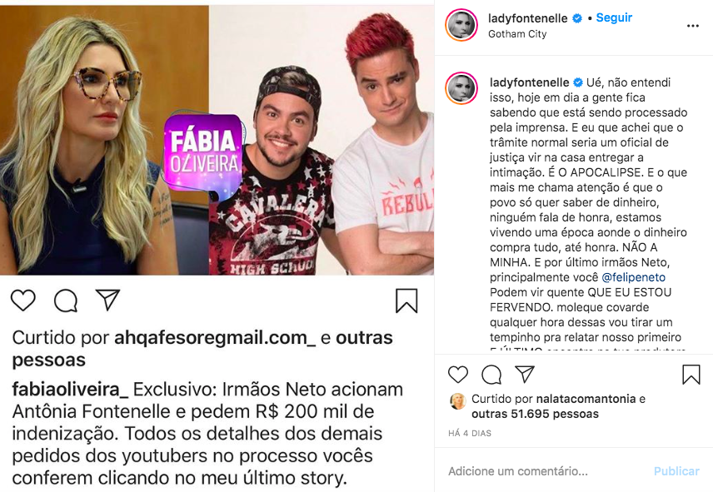
Task: Like the embedded fabiaoliveira_ post with heart icon
Action: pos(23,301)
